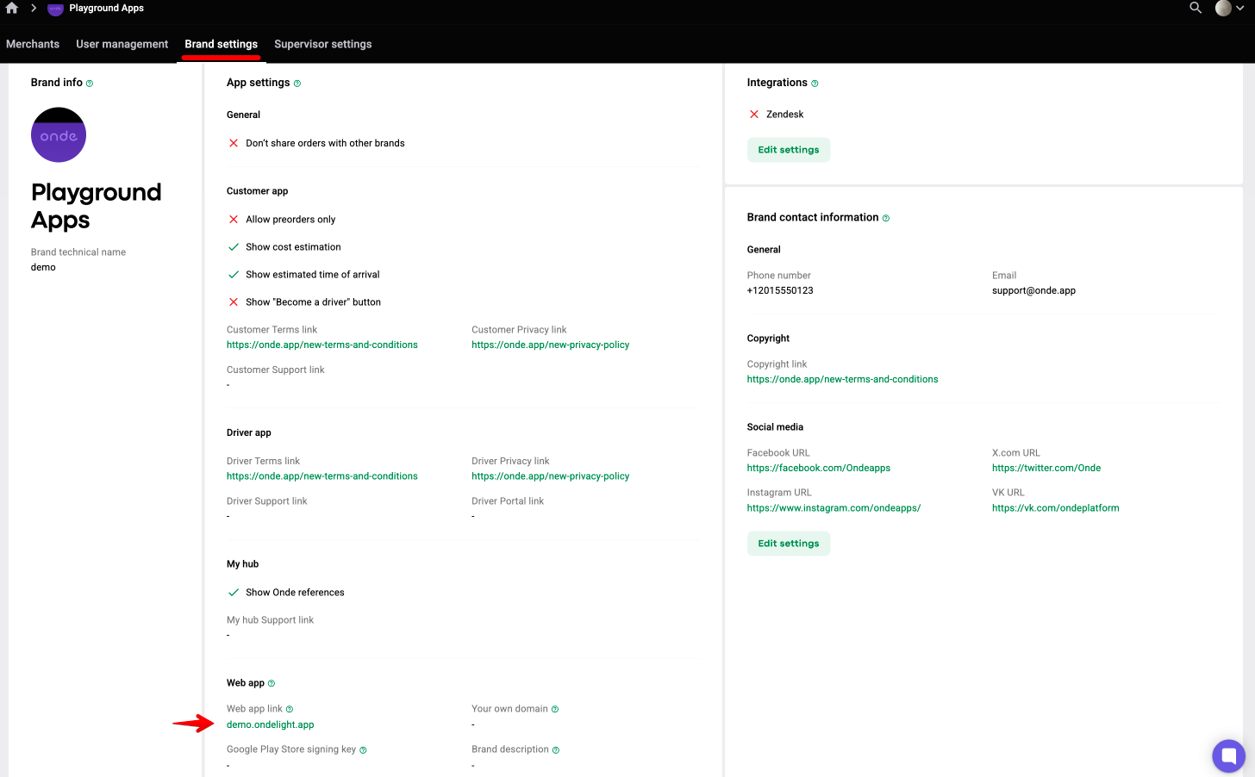Viewport: 1255px width, 777px height.
Task: Show help for Brand description
Action: click(x=556, y=749)
